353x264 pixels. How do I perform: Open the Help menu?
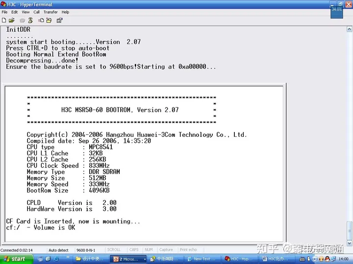65,12
